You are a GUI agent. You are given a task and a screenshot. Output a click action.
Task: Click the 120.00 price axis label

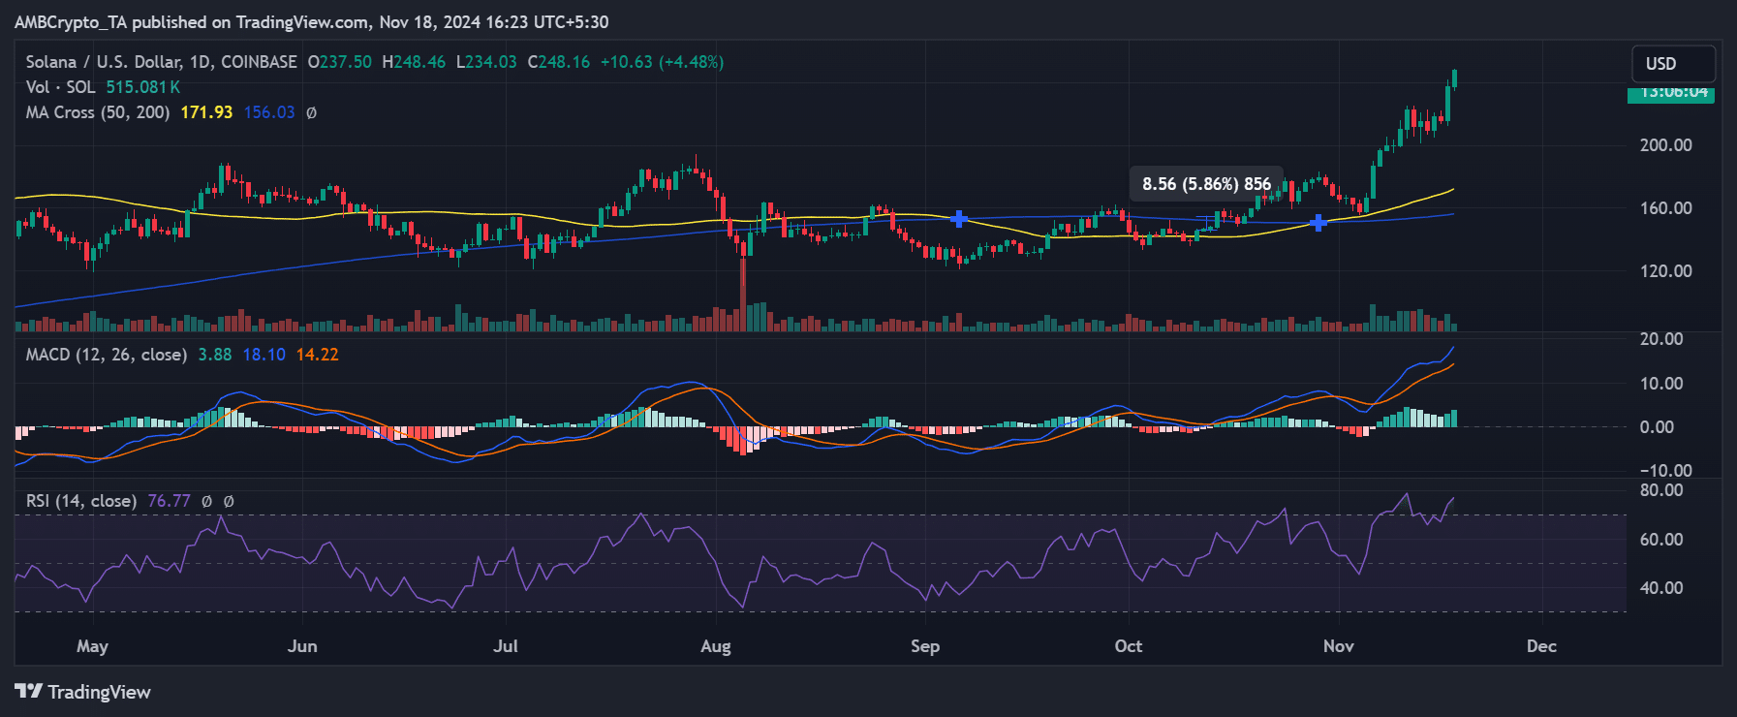1666,271
